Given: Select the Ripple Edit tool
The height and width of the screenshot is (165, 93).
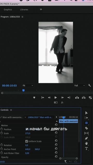Looking at the screenshot, I should pyautogui.click(x=86, y=123).
